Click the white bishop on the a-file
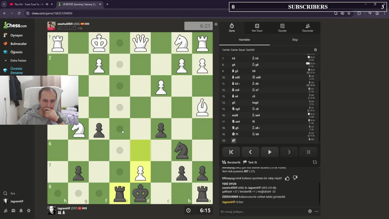Viewport: 389px width, 219px height. [202, 107]
